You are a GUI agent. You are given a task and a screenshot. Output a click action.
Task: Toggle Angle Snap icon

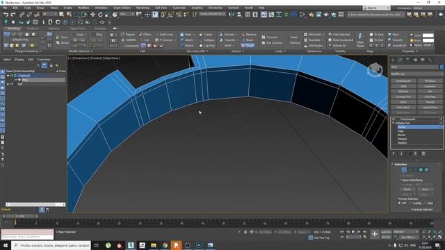(x=171, y=15)
